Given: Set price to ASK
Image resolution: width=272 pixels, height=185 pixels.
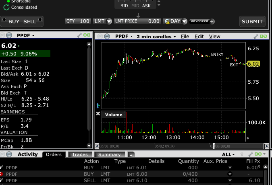Looking at the screenshot, I should point(146,6).
